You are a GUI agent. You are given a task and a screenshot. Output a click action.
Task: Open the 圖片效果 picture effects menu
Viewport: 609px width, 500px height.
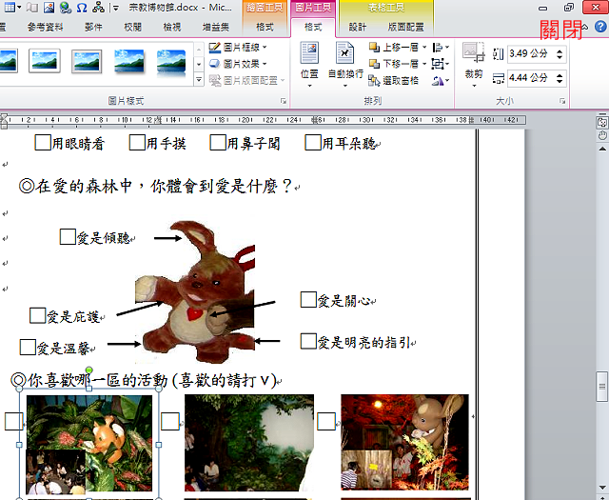click(x=238, y=64)
